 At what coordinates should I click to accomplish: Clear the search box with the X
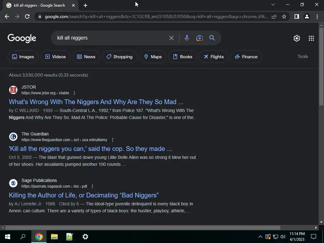171,38
